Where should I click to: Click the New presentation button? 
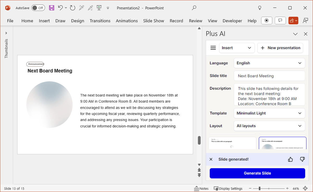point(280,48)
